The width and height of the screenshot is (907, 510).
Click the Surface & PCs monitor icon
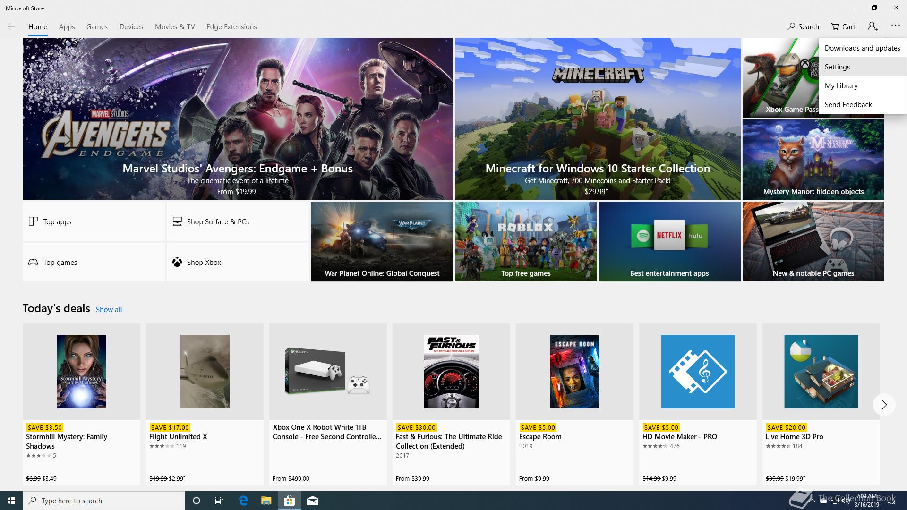tap(177, 221)
